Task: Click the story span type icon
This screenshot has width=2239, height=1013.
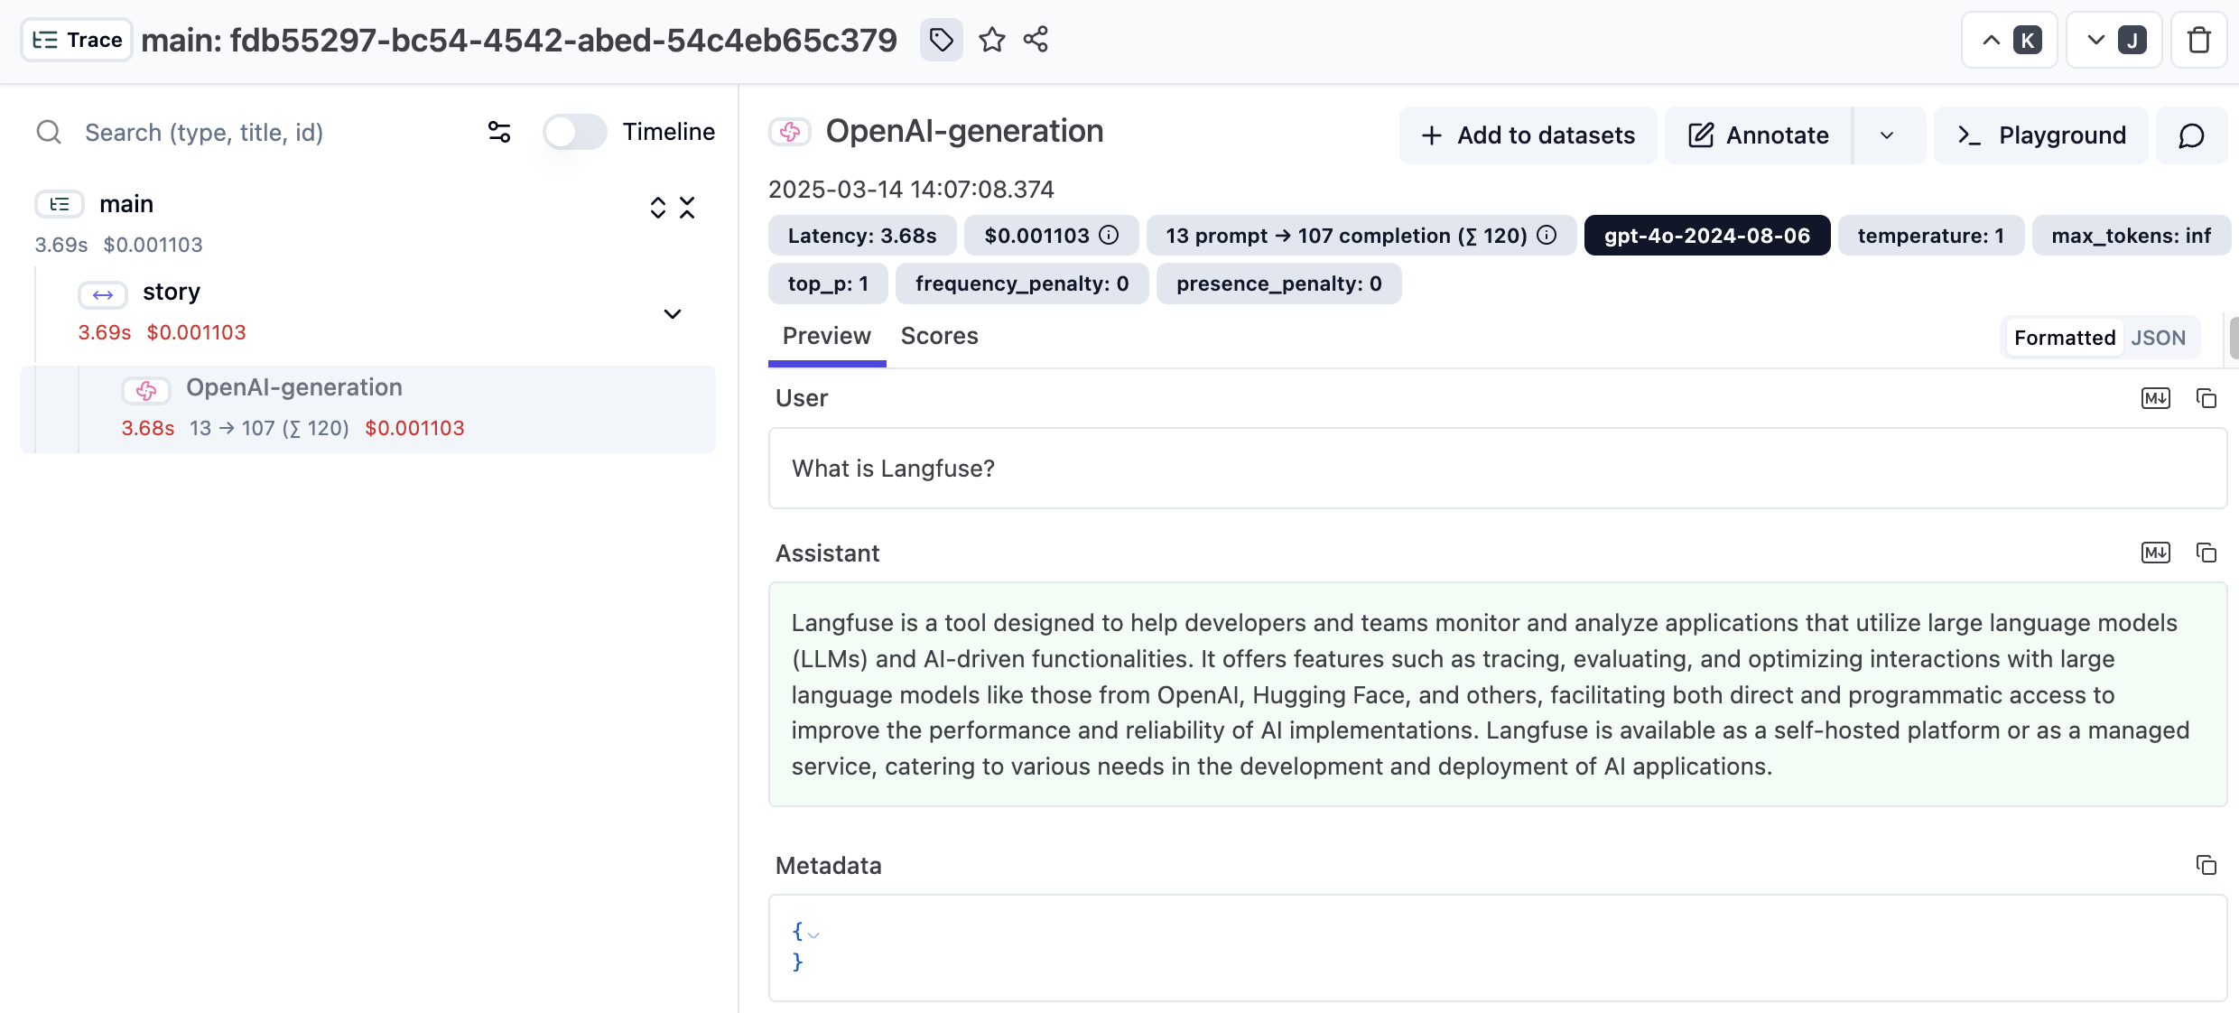Action: pyautogui.click(x=103, y=294)
